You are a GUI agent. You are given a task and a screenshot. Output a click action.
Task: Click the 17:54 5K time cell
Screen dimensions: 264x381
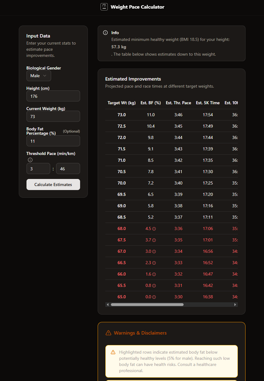click(x=208, y=115)
